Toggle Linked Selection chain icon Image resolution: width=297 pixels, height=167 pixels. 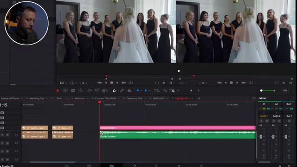click(x=122, y=90)
